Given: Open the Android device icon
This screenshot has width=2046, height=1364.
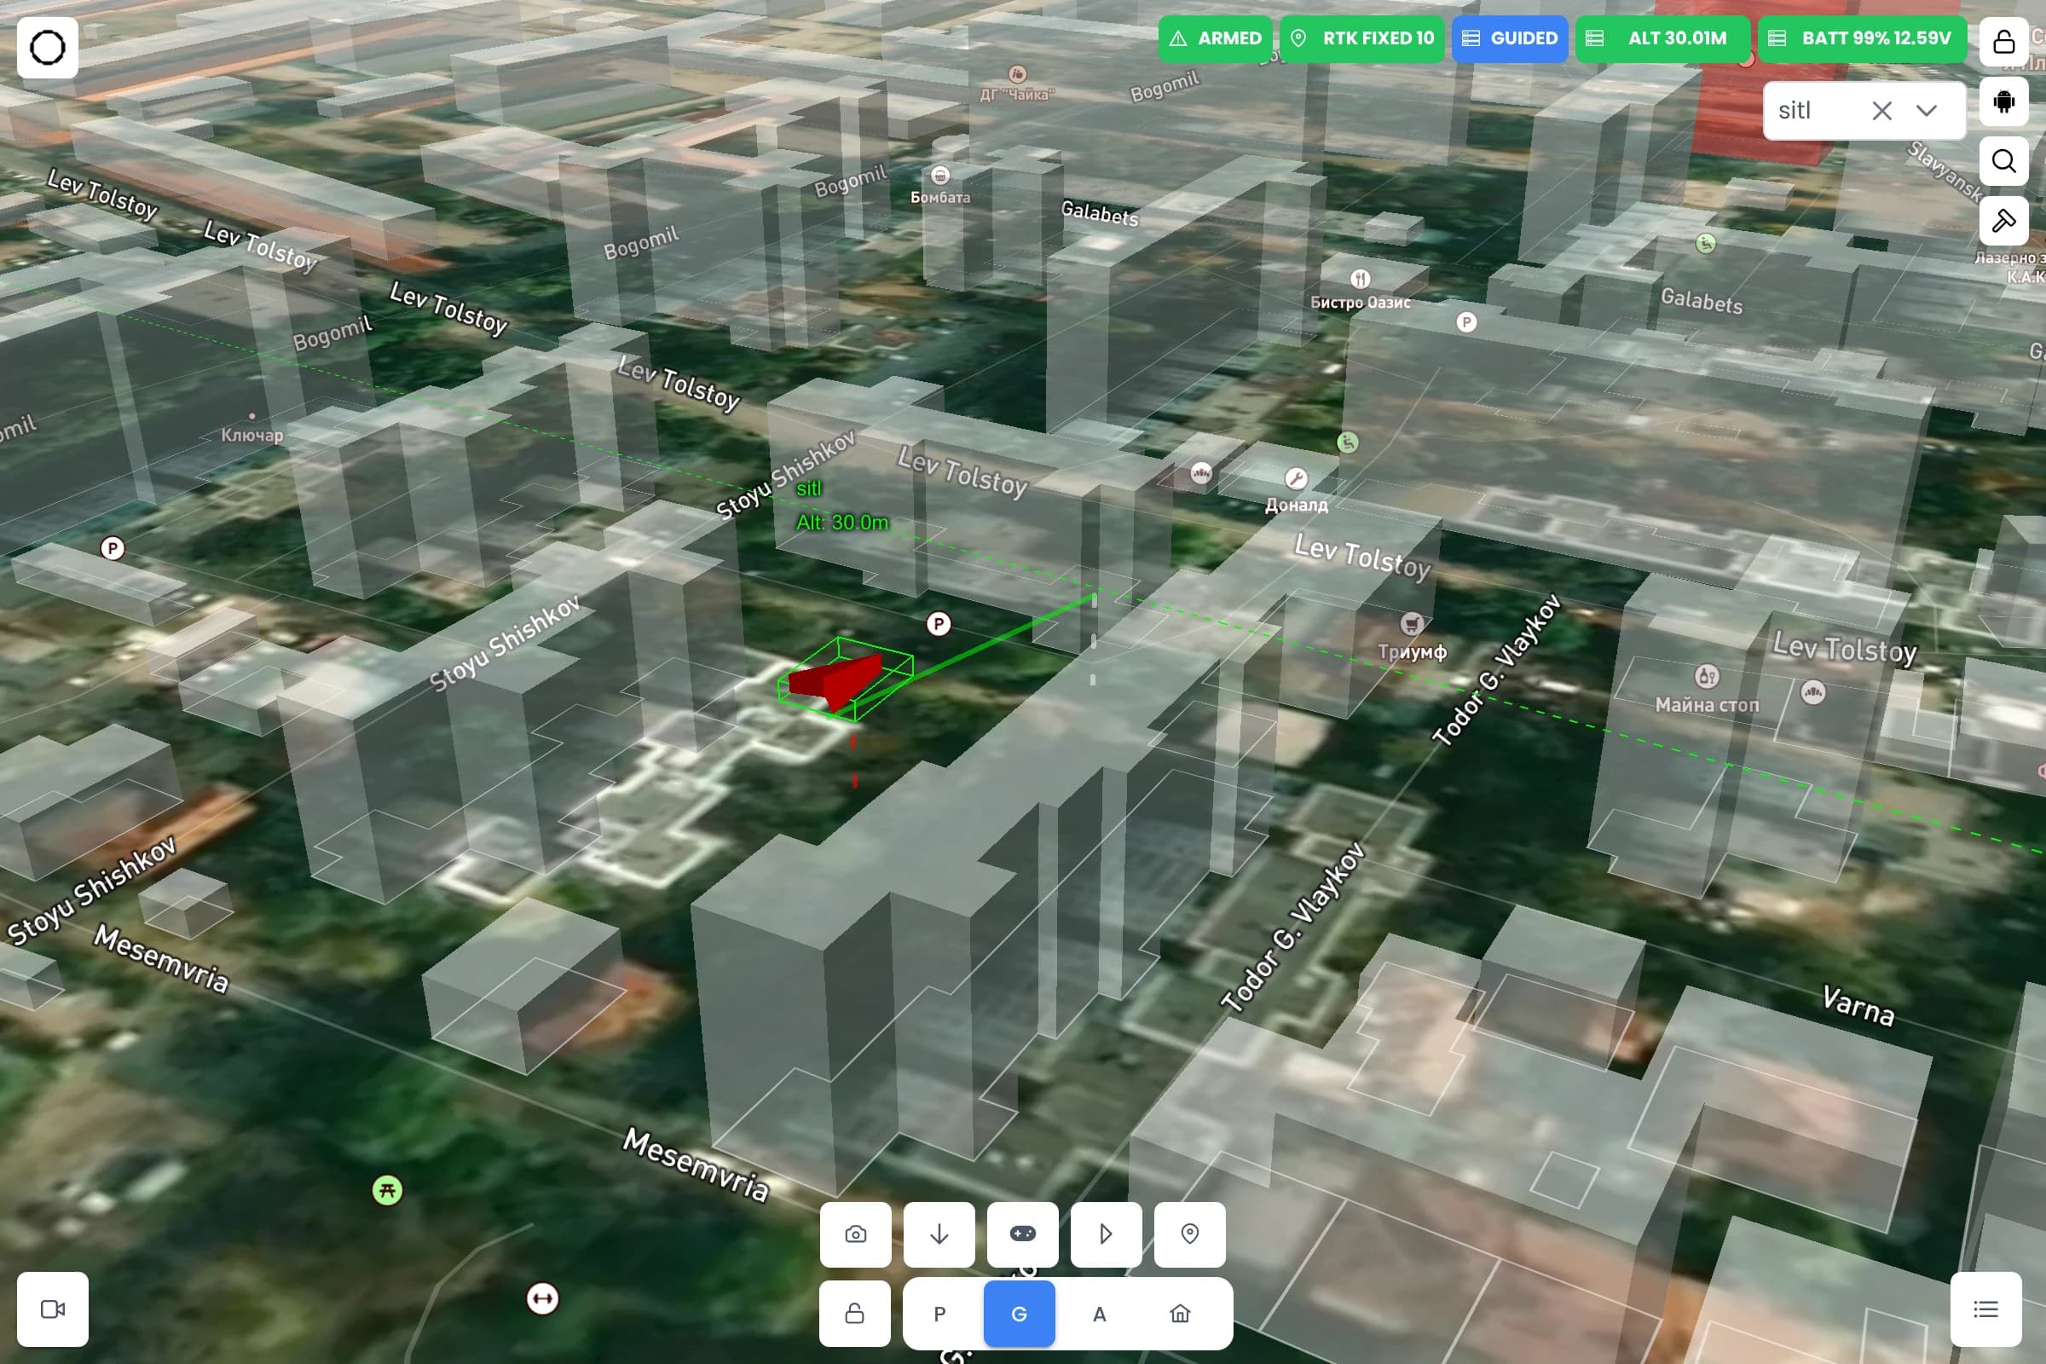Looking at the screenshot, I should click(2003, 101).
